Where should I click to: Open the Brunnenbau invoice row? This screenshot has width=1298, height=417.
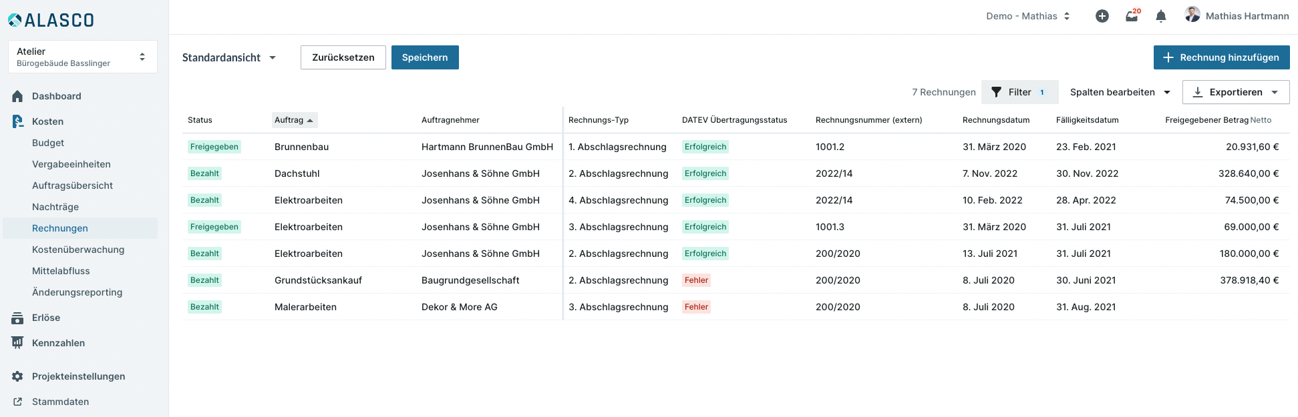(301, 147)
